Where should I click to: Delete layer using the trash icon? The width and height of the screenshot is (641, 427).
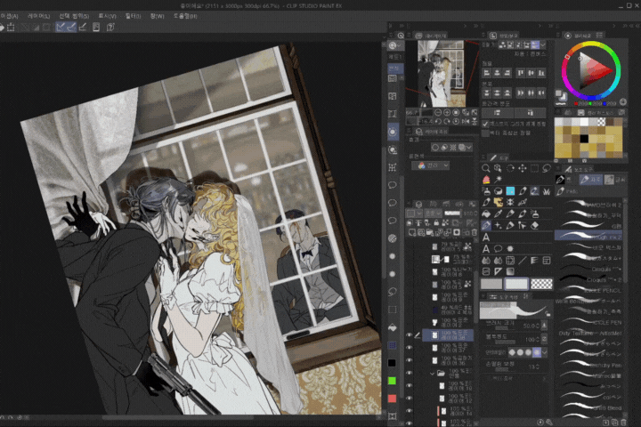[x=474, y=232]
